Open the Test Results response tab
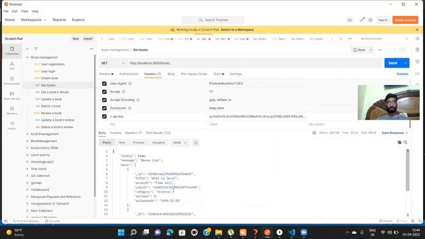This screenshot has width=425, height=239. (158, 133)
